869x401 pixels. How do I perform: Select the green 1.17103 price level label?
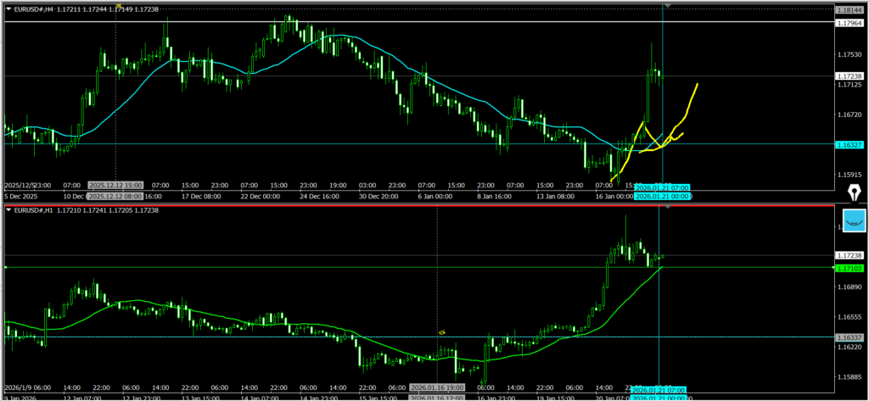click(x=849, y=268)
